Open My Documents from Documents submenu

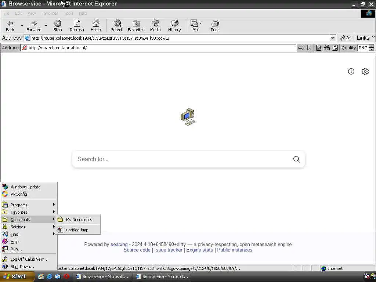[79, 220]
